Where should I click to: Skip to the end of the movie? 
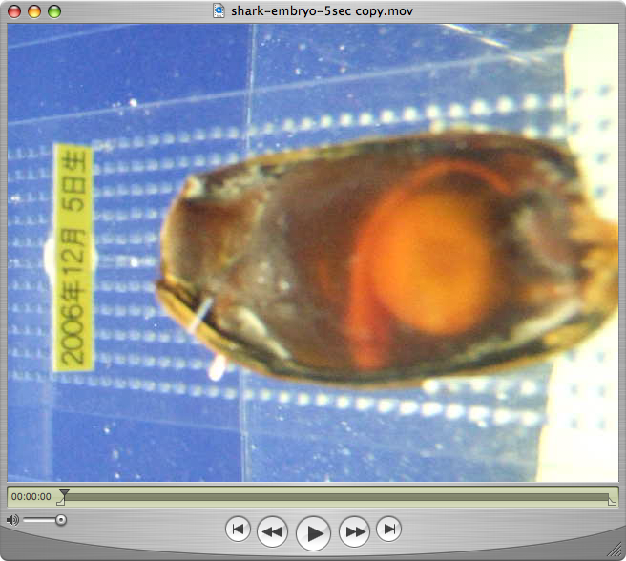(388, 530)
